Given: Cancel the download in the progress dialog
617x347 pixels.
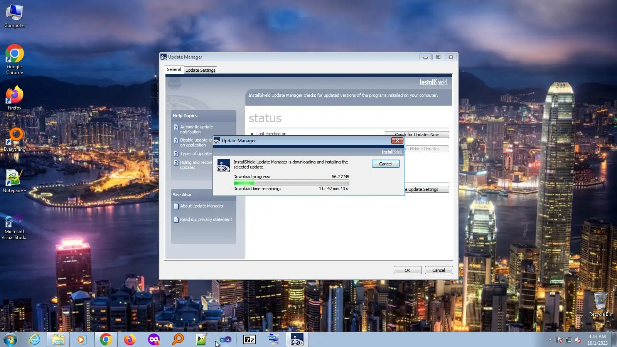Looking at the screenshot, I should (386, 164).
